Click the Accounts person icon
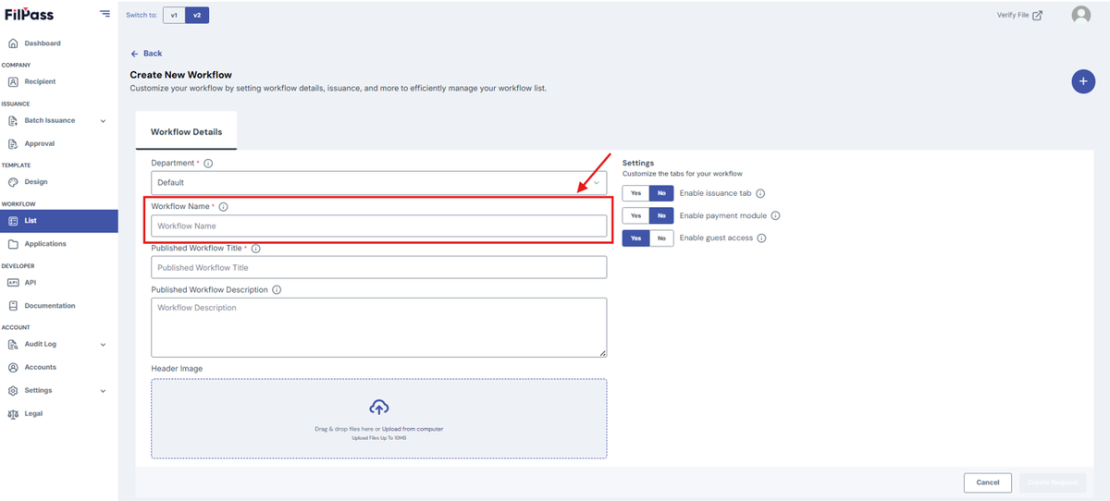This screenshot has width=1110, height=501. click(13, 367)
